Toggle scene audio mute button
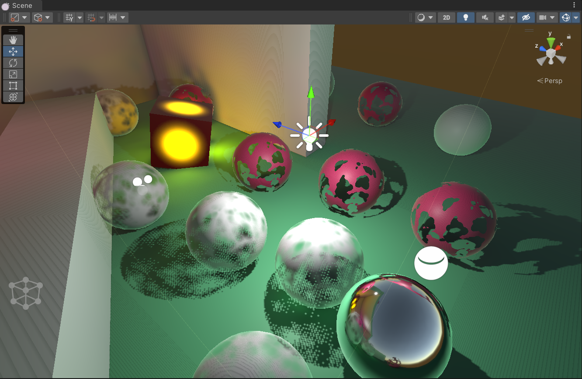Viewport: 582px width, 379px height. (x=485, y=17)
